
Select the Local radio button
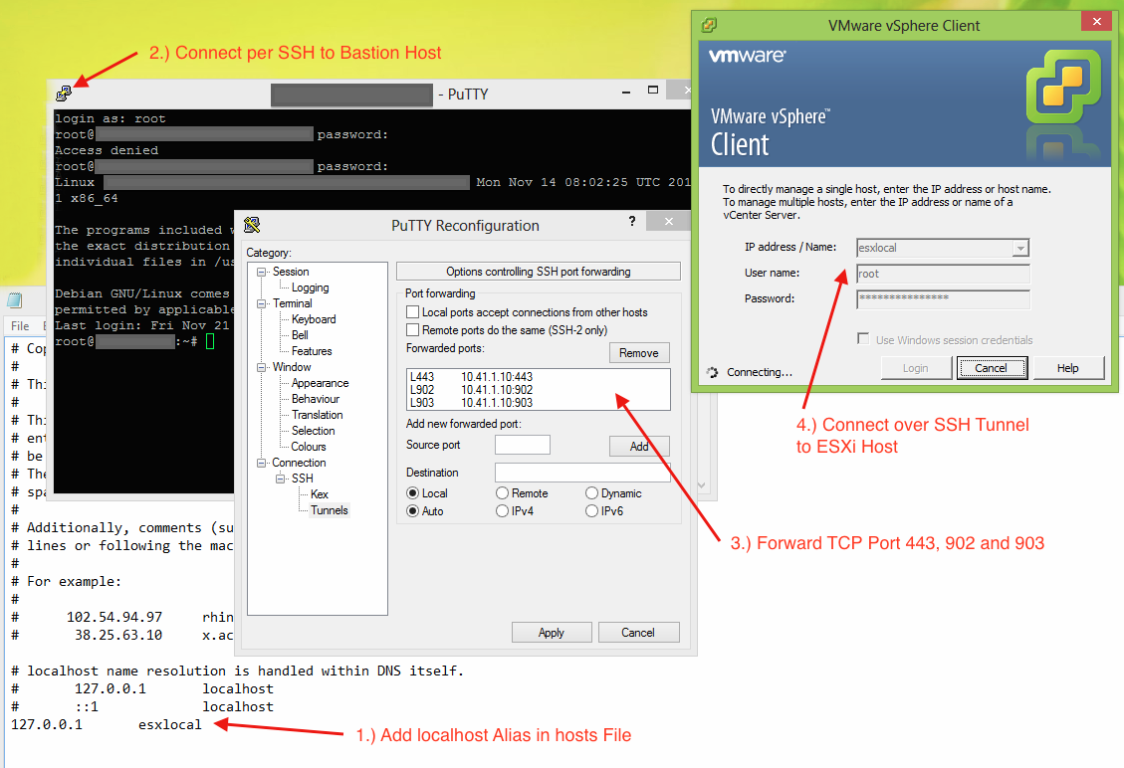pos(413,493)
